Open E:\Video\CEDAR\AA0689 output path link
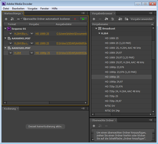The image size is (158, 144). pyautogui.click(x=72, y=43)
